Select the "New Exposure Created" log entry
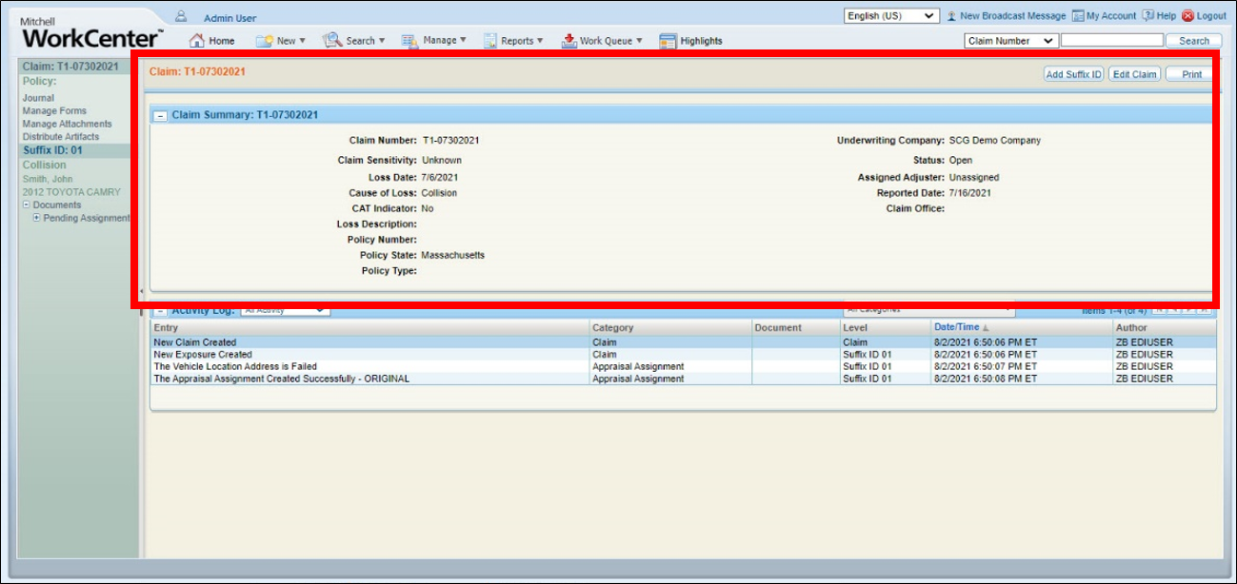This screenshot has height=584, width=1237. pos(203,355)
